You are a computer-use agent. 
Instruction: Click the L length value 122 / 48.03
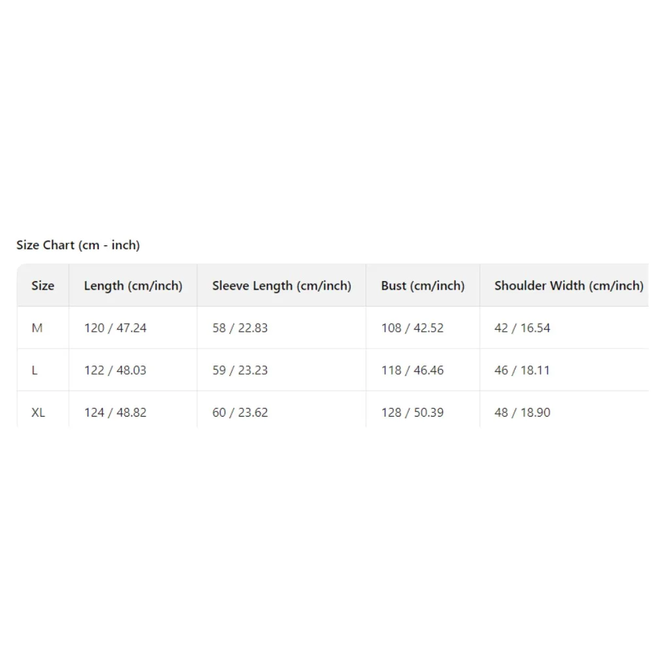pyautogui.click(x=115, y=370)
